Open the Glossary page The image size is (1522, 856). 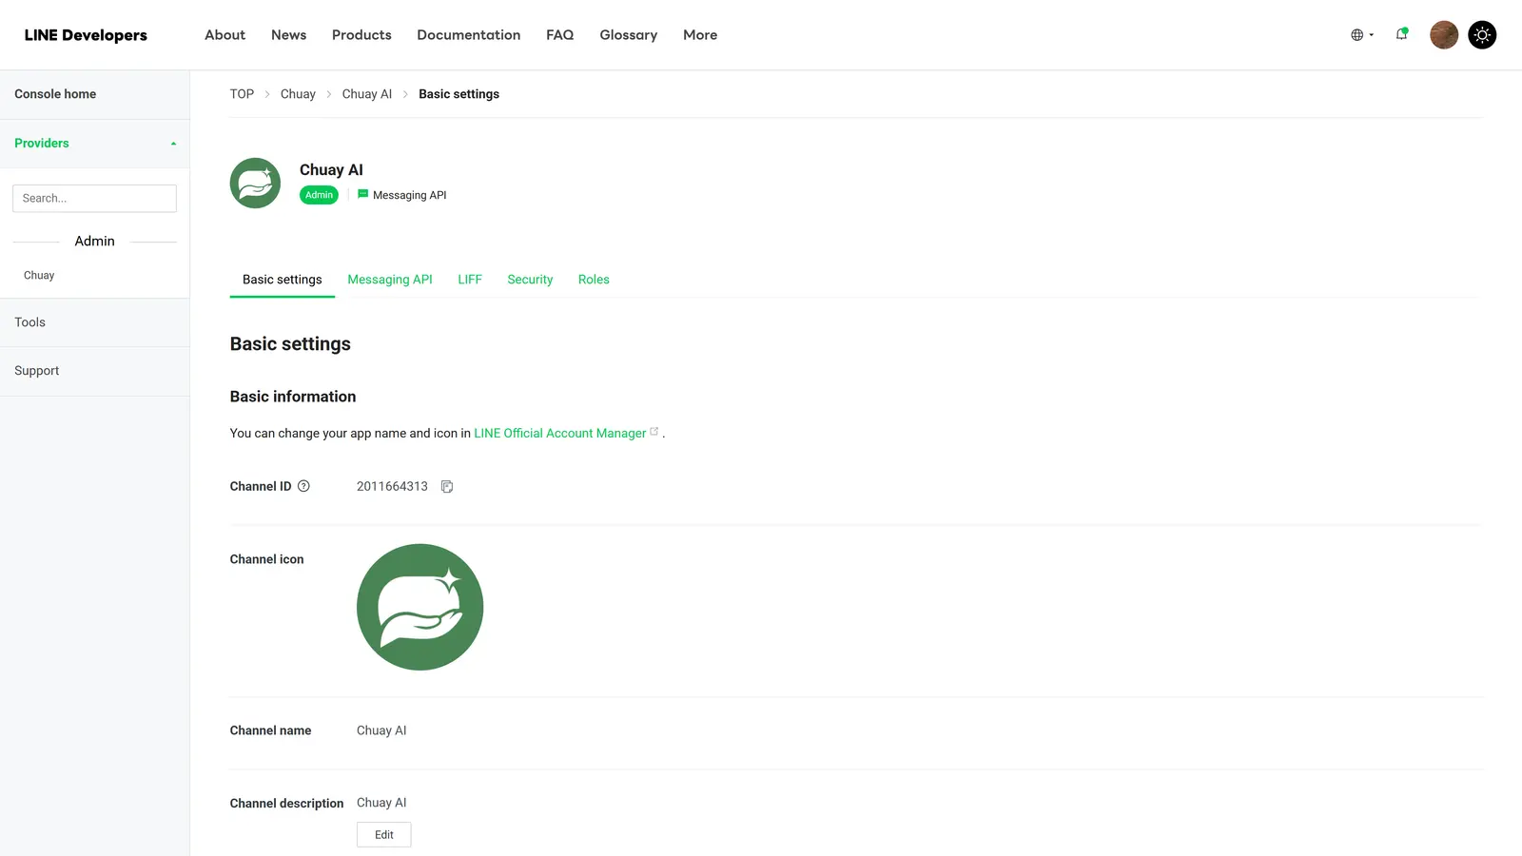tap(628, 35)
